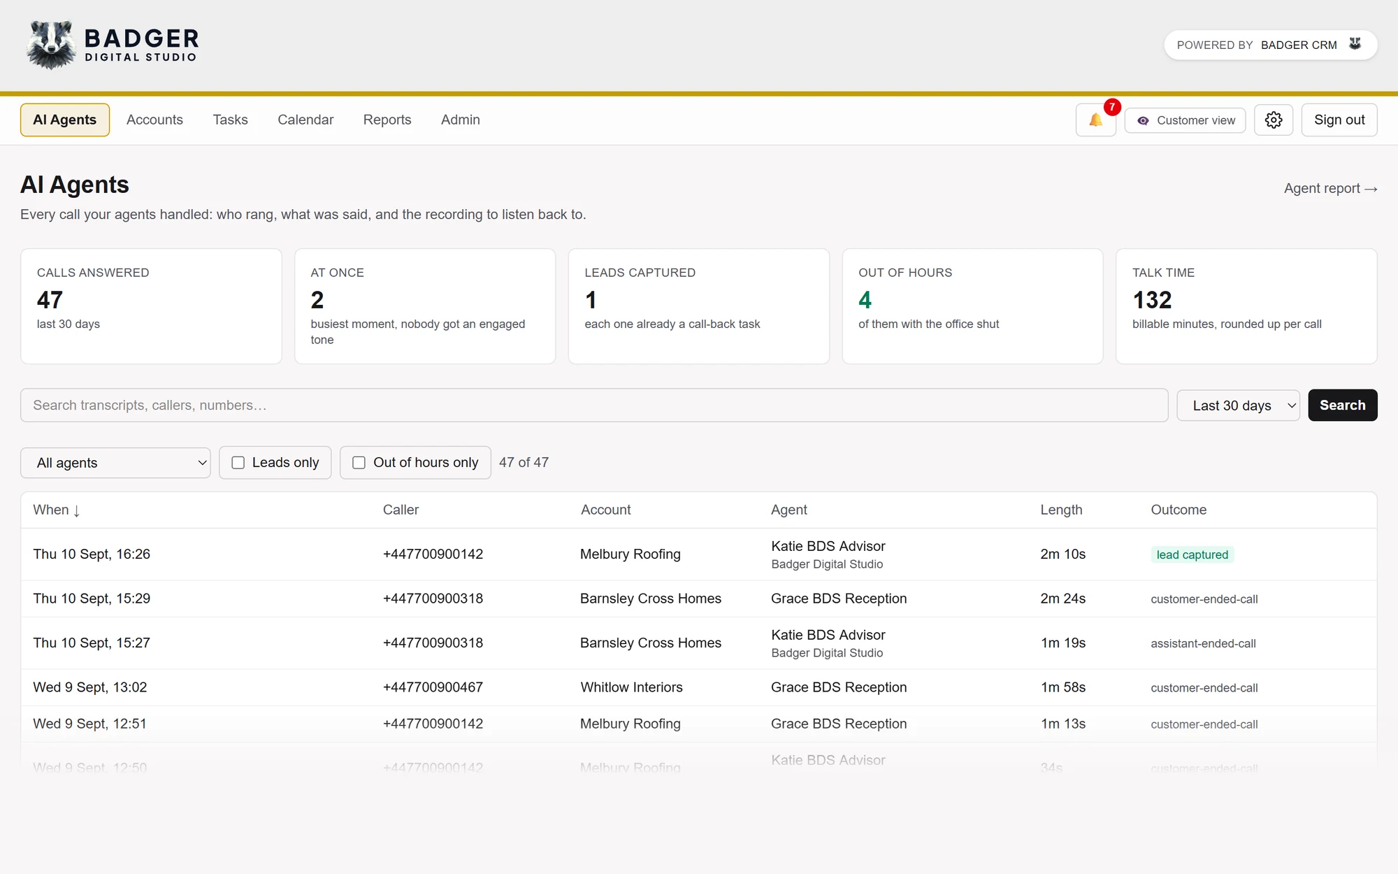Image resolution: width=1398 pixels, height=874 pixels.
Task: Open settings via gear icon
Action: pos(1274,120)
